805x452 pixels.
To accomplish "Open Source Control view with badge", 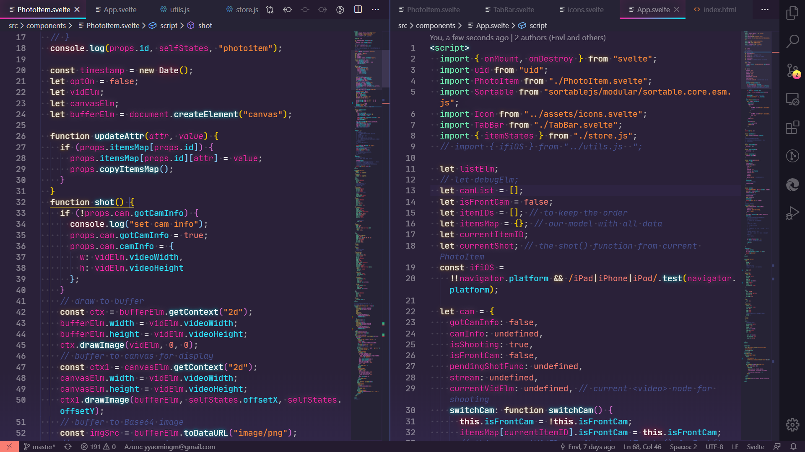I will [x=792, y=70].
